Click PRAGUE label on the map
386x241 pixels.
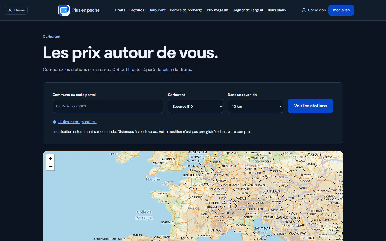pyautogui.click(x=266, y=176)
